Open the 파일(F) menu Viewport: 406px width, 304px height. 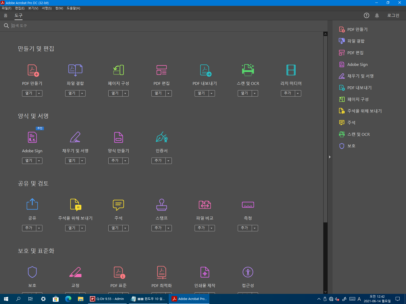coord(7,8)
